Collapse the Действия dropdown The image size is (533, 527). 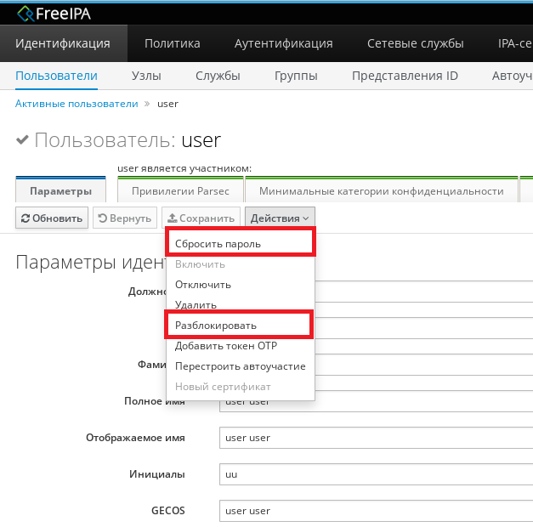click(280, 218)
